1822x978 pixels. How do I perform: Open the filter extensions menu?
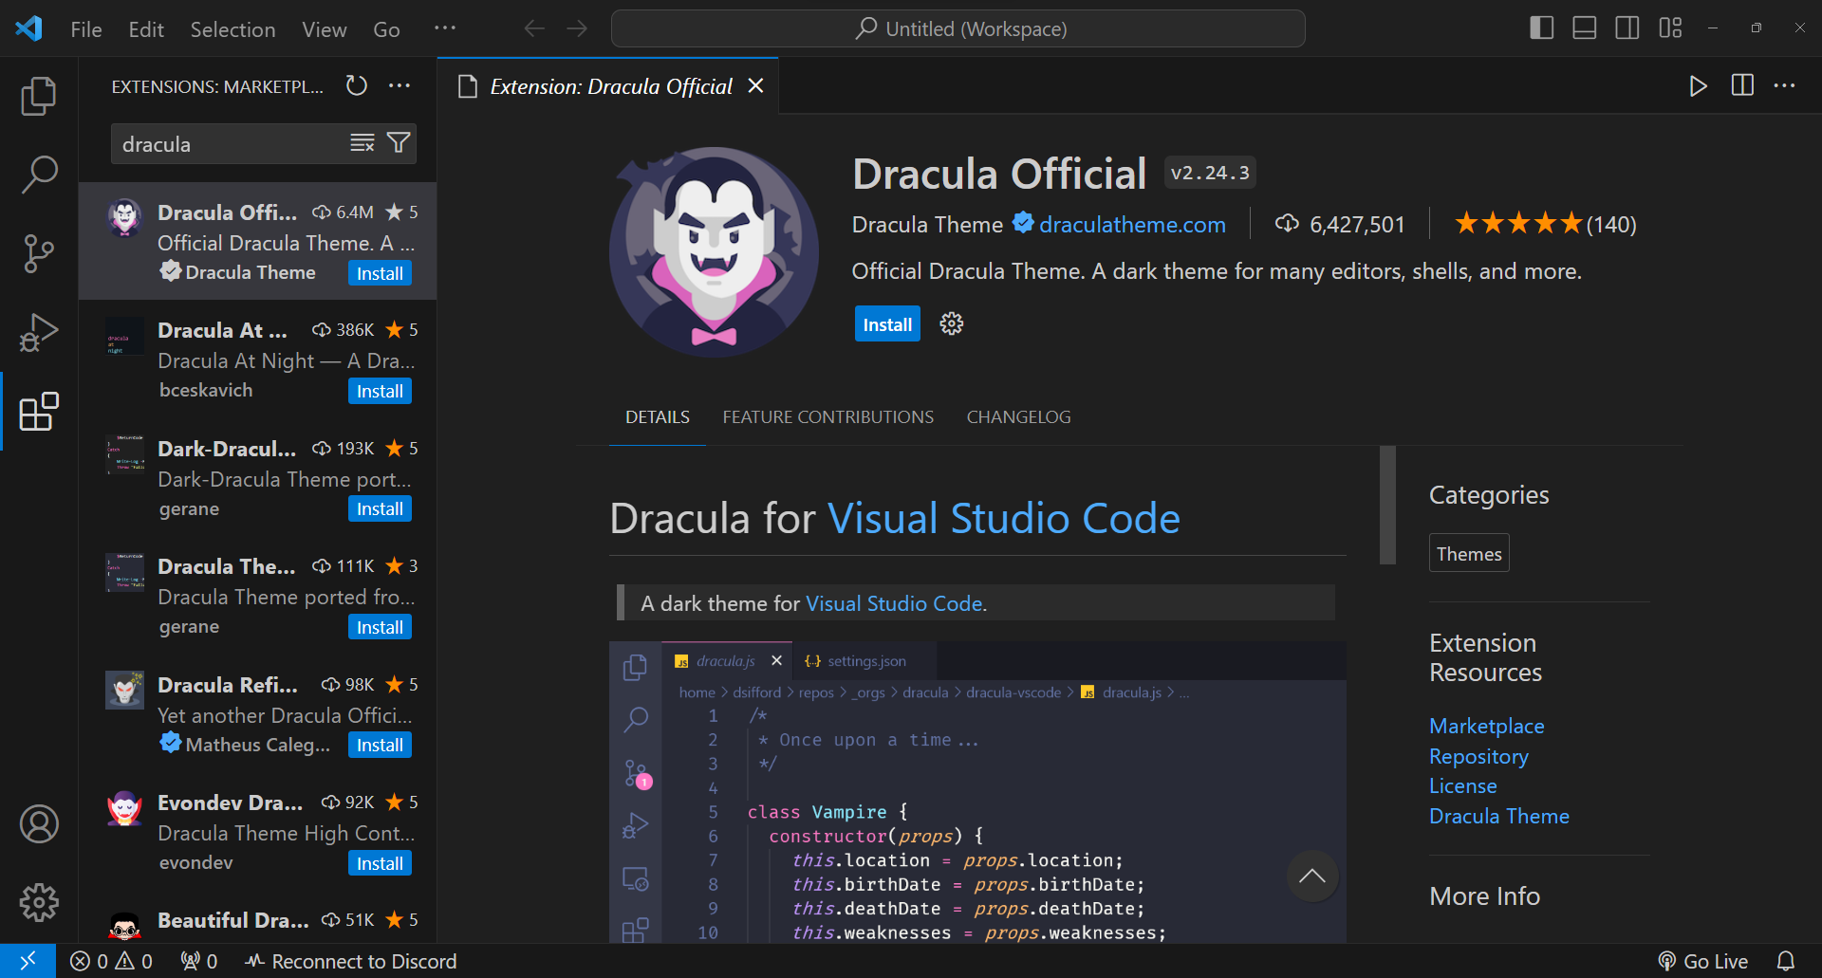point(399,143)
